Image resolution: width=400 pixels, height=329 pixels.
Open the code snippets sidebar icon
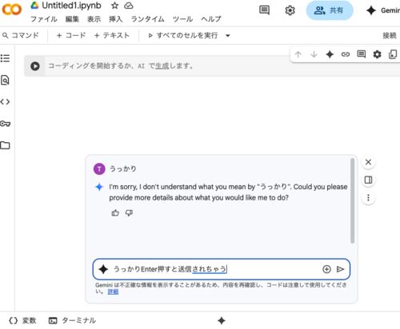pyautogui.click(x=5, y=101)
